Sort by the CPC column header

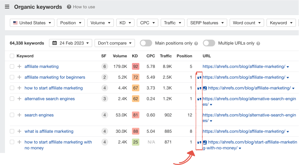(x=151, y=56)
